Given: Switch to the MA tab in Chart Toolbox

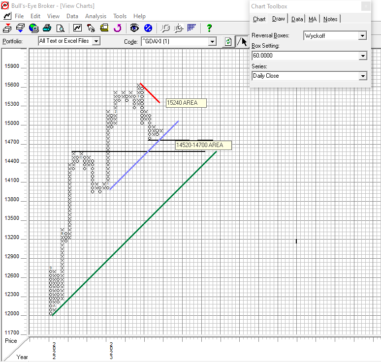Looking at the screenshot, I should tap(313, 19).
